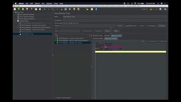181x102 pixels.
Task: Click in the Filename input field
Action: coord(88,26)
